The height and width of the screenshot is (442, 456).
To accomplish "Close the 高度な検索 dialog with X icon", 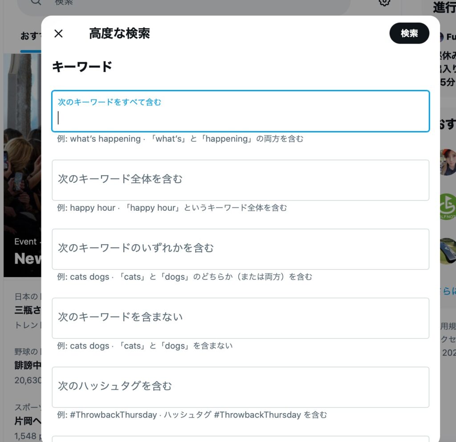I will [x=58, y=34].
